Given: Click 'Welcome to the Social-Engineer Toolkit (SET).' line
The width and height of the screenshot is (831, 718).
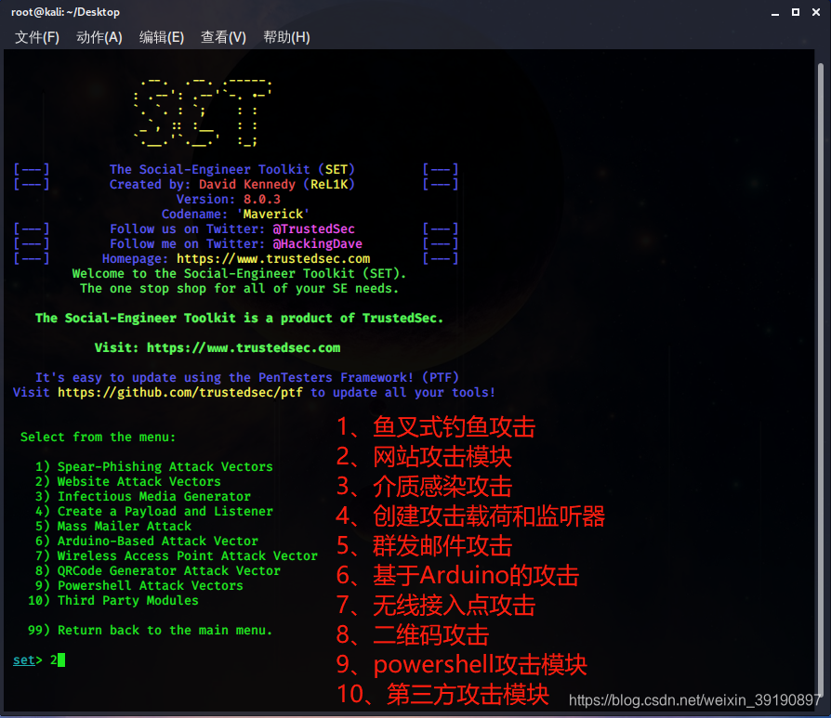Looking at the screenshot, I should tap(240, 274).
